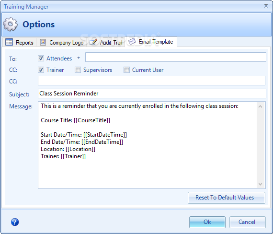Click into the Subject text field
Viewport: 273px width, 234px height.
[x=152, y=94]
